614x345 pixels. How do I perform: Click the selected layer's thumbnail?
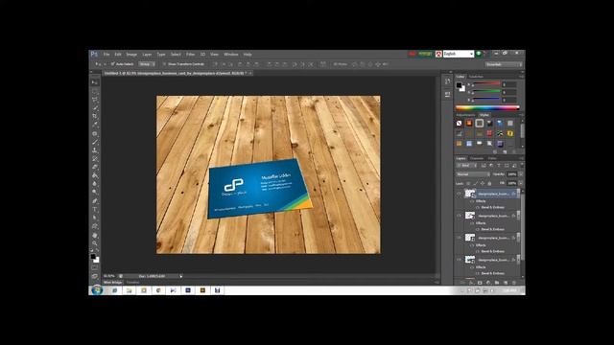pyautogui.click(x=470, y=194)
